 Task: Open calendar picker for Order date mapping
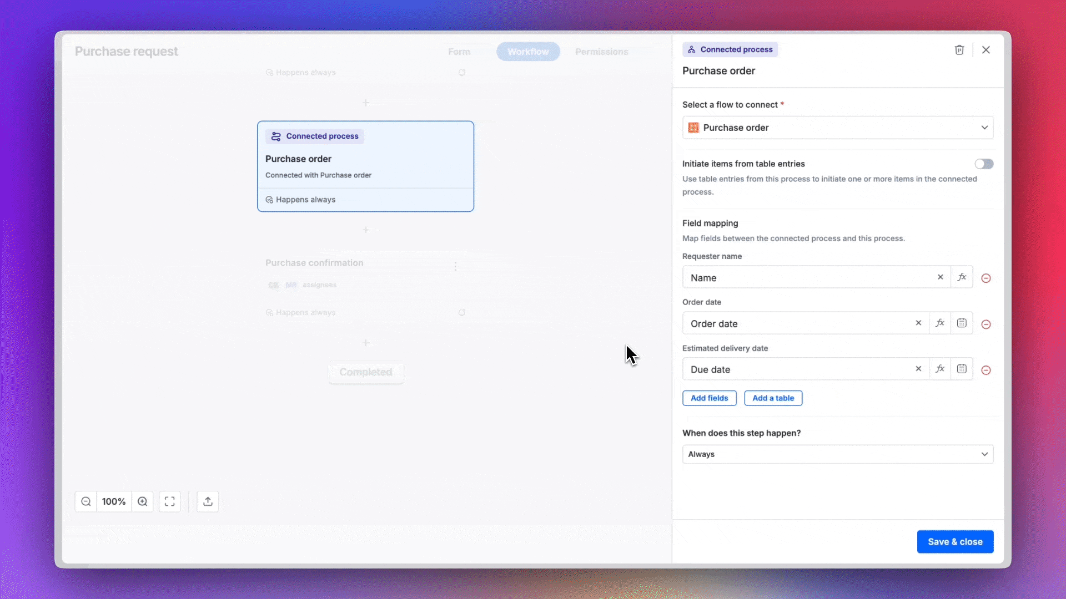click(x=962, y=323)
